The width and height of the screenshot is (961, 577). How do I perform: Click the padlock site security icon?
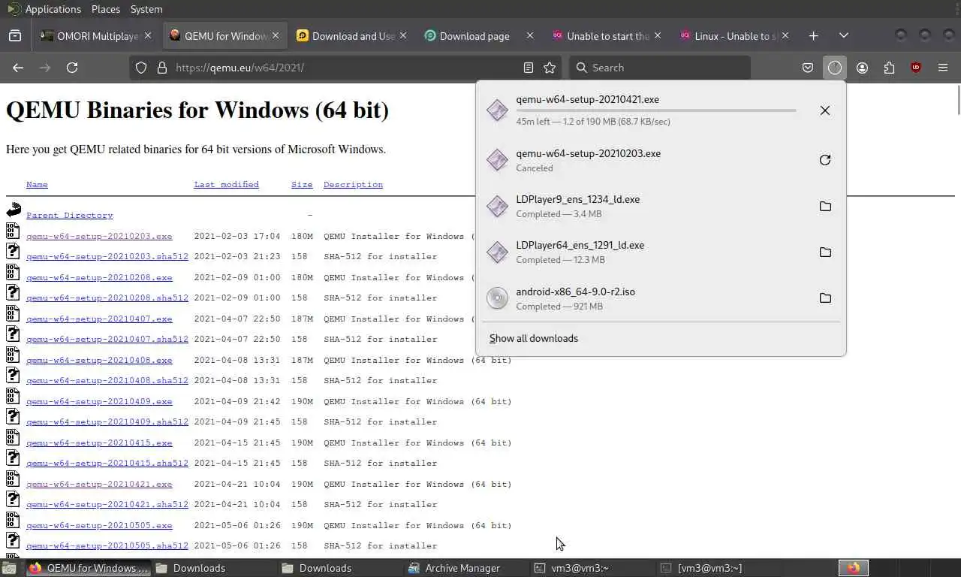[x=161, y=68]
